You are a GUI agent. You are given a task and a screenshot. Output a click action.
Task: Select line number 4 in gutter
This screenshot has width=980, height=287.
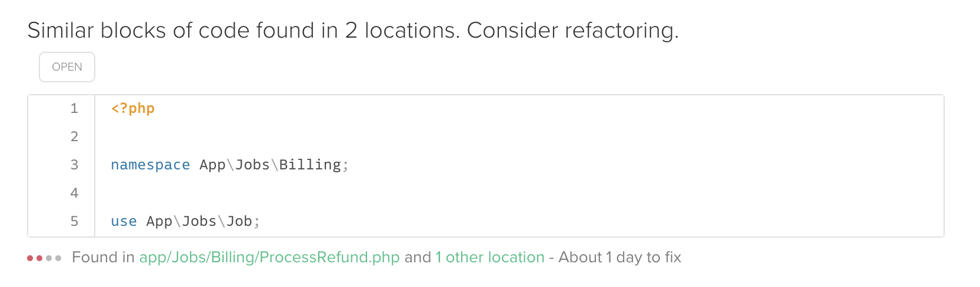[74, 193]
